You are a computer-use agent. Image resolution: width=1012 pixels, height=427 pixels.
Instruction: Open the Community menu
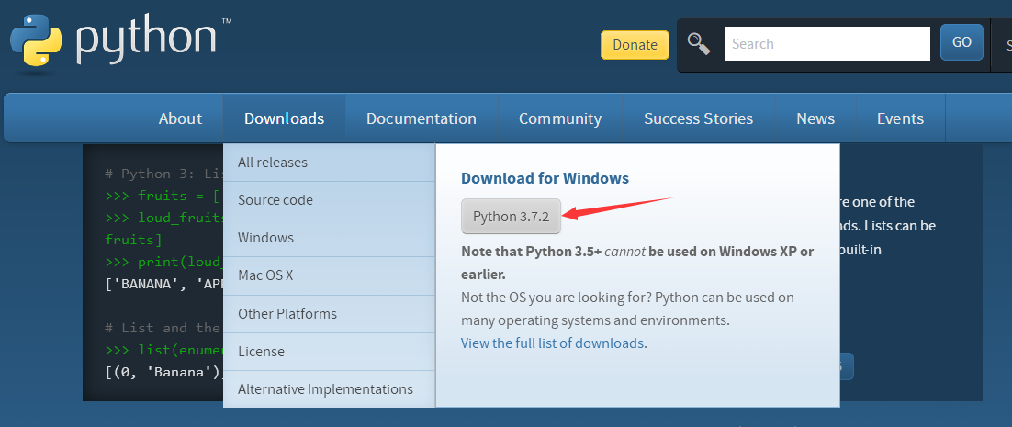click(559, 118)
